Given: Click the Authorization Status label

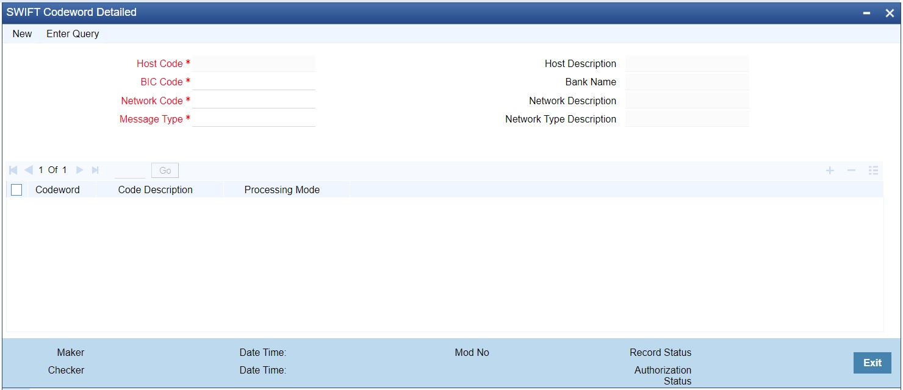Looking at the screenshot, I should coord(663,375).
